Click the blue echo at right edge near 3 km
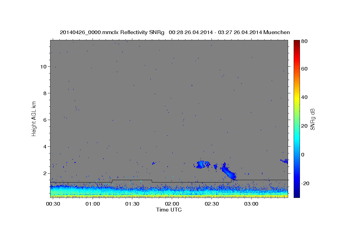This screenshot has width=356, height=237. [285, 161]
